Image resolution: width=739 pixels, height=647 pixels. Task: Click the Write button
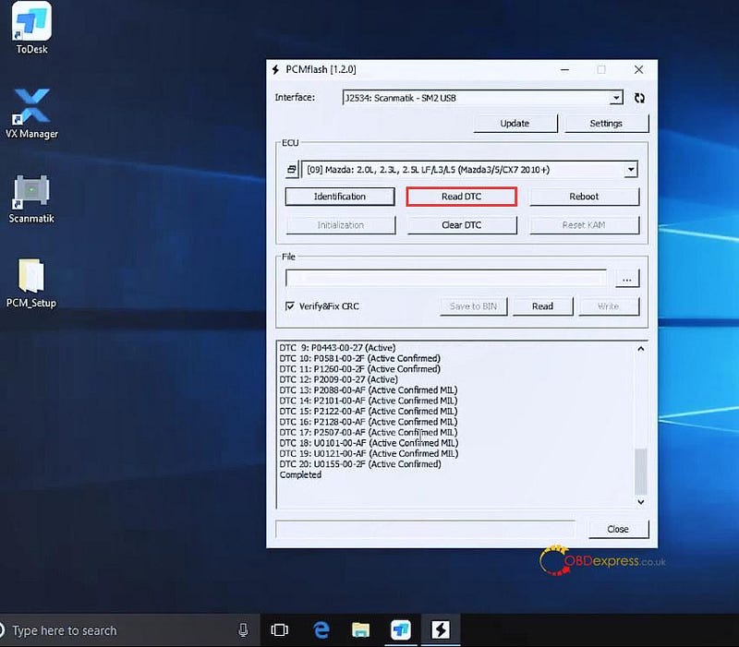(x=609, y=306)
